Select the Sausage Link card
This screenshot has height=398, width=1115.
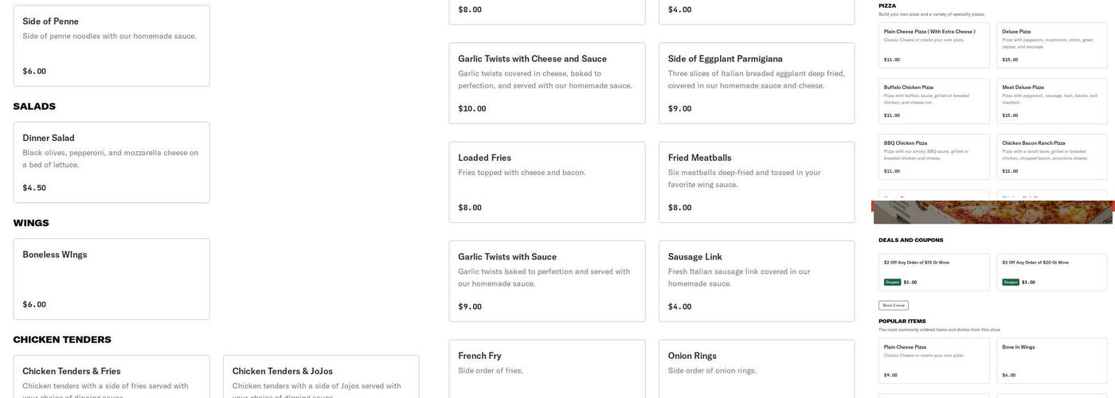coord(756,281)
